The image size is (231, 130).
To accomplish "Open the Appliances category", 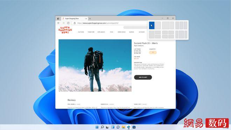I will (x=101, y=32).
